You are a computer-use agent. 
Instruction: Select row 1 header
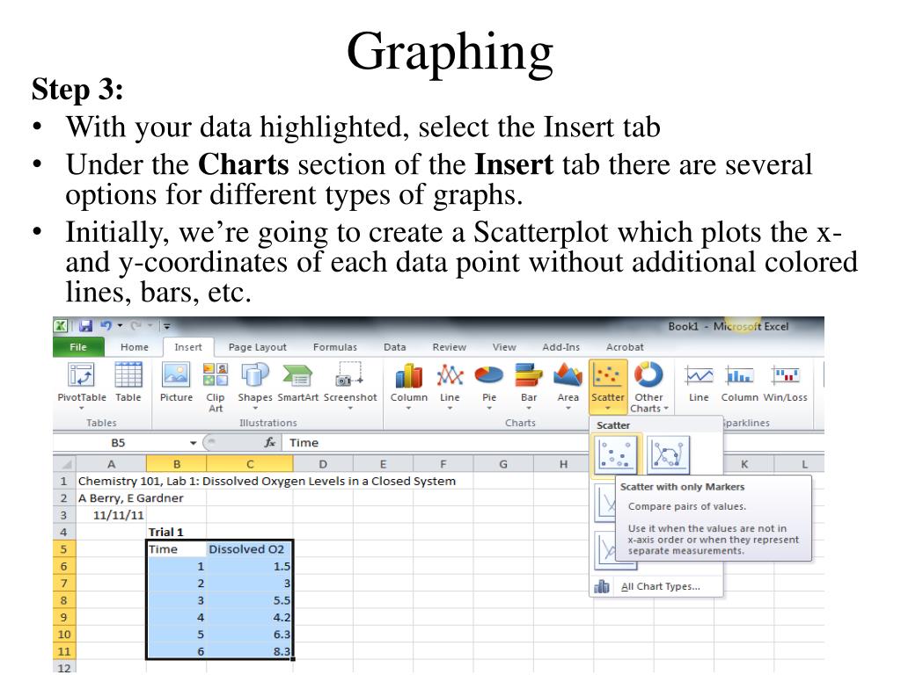point(63,481)
